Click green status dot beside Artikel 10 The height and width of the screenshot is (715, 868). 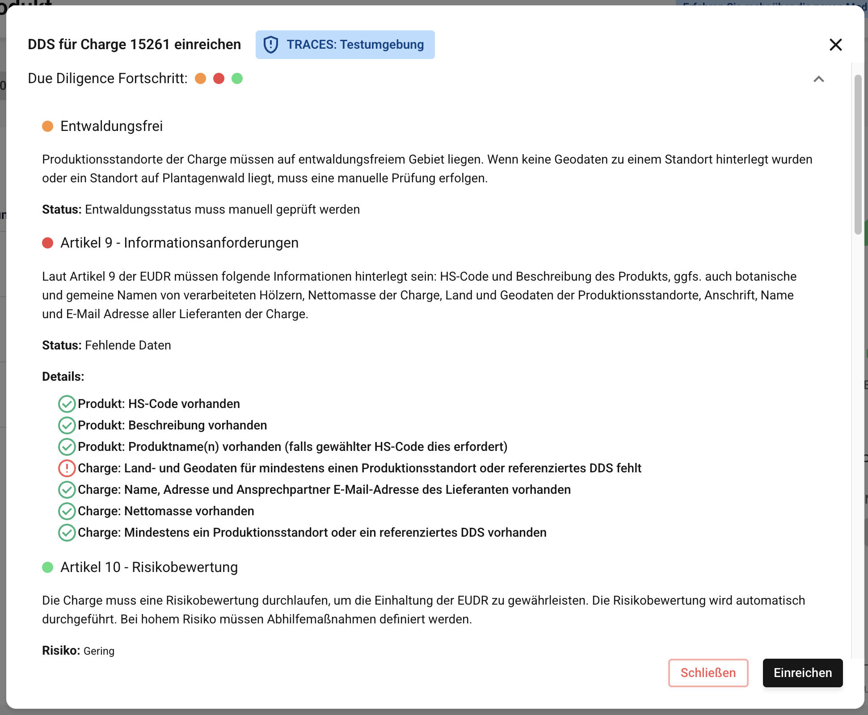click(48, 568)
